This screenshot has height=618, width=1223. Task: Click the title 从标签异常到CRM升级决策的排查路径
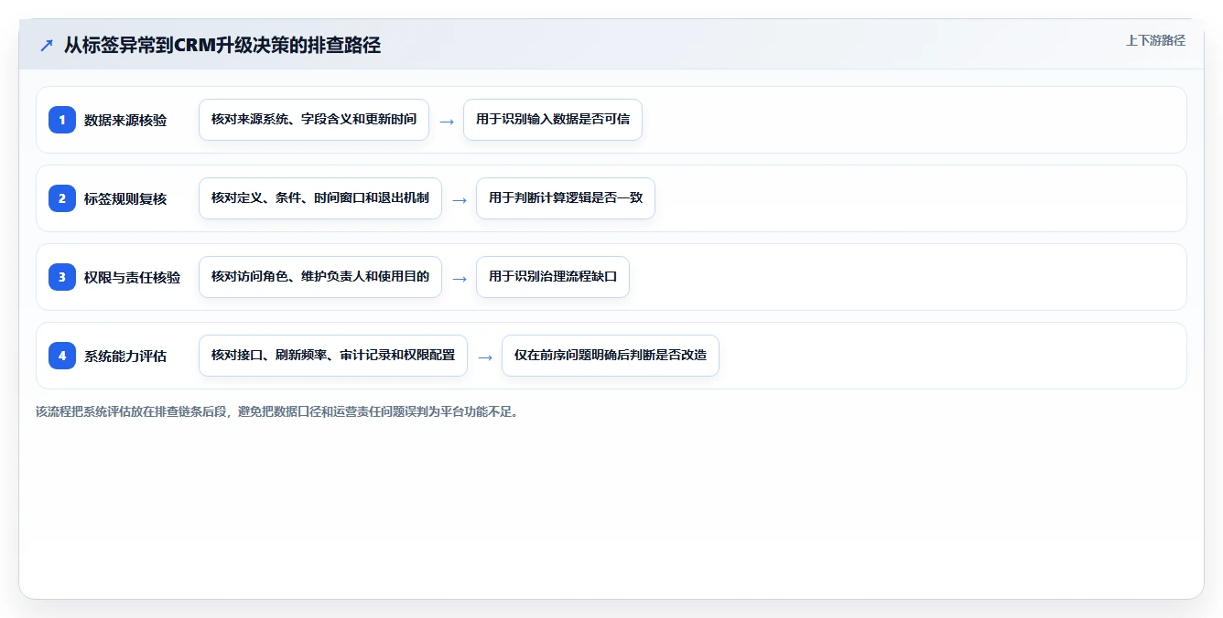pyautogui.click(x=222, y=45)
